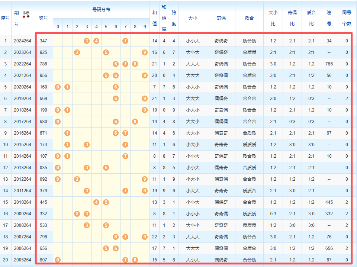Select the 和值 column header
This screenshot has width=357, height=267.
coord(155,17)
